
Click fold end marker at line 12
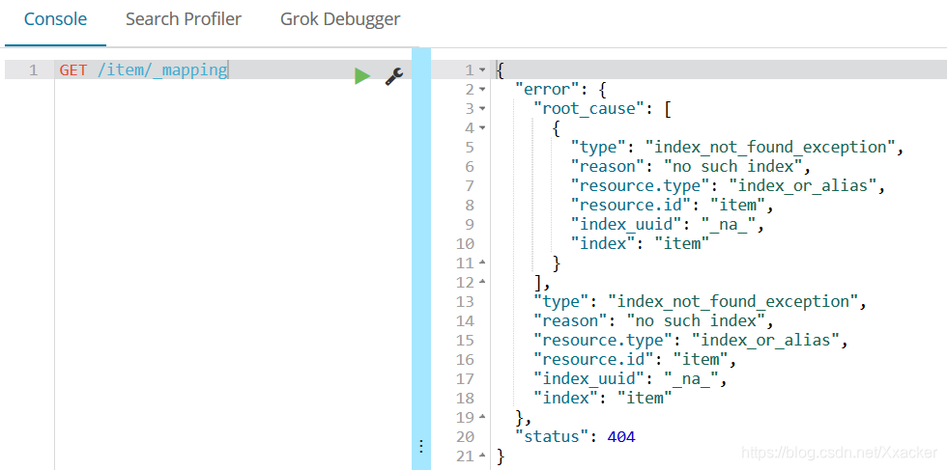(482, 282)
